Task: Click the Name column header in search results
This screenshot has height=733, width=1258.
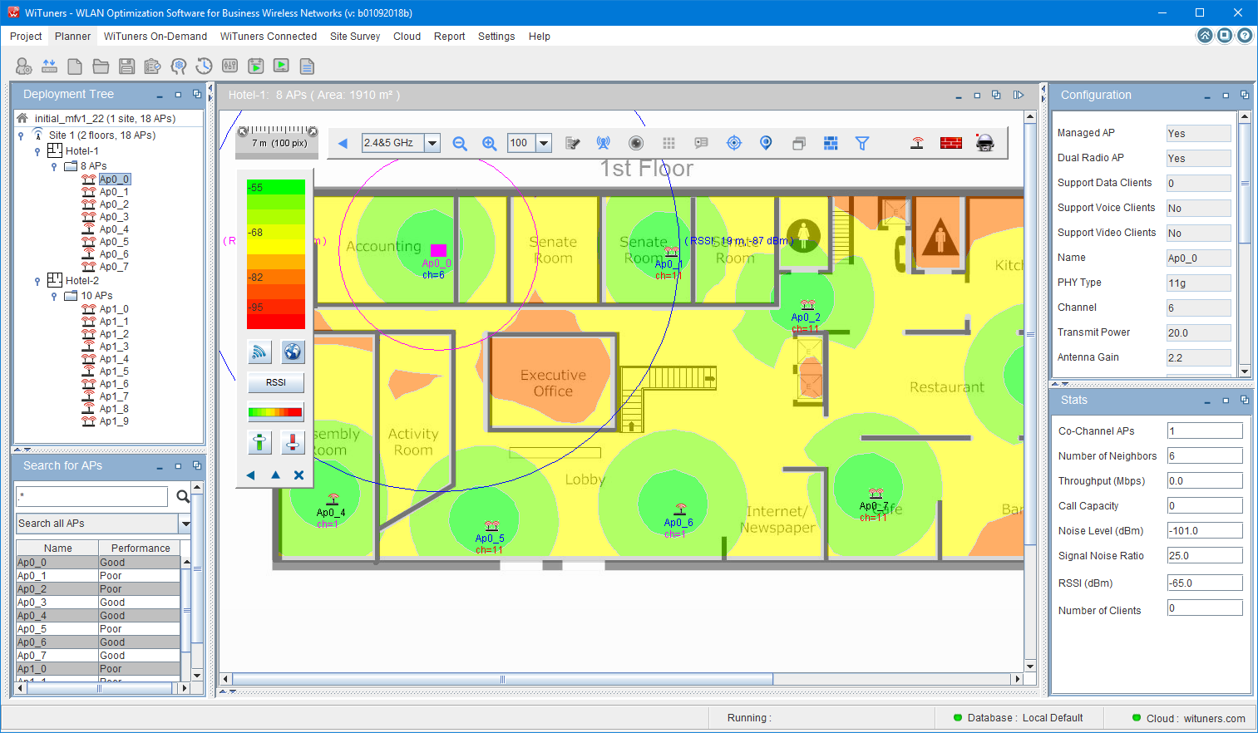Action: point(58,549)
